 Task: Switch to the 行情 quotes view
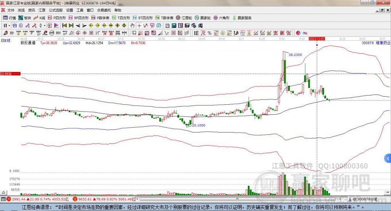10,18
